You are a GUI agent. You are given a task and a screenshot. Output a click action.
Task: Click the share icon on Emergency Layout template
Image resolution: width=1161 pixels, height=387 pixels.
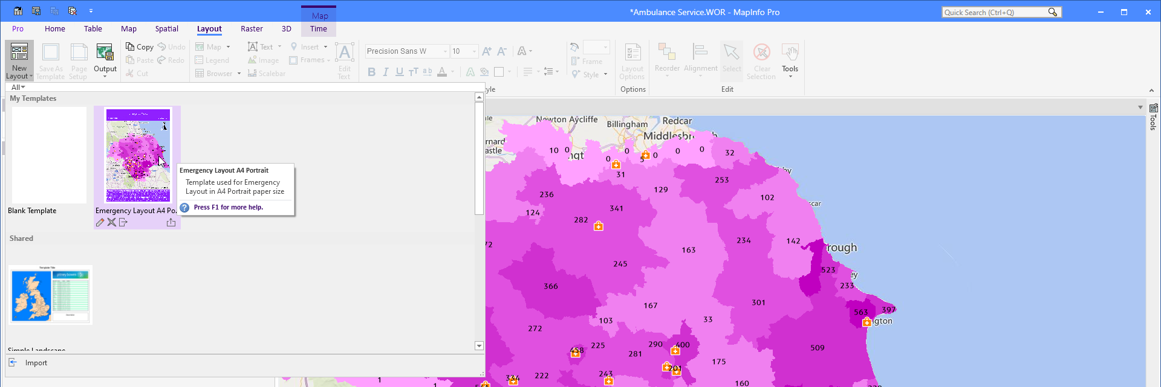click(x=171, y=223)
